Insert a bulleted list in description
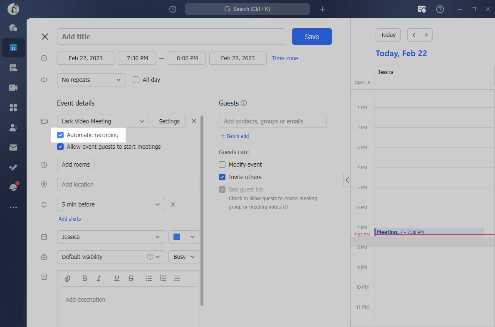Viewport: 495px width, 327px height. click(149, 278)
